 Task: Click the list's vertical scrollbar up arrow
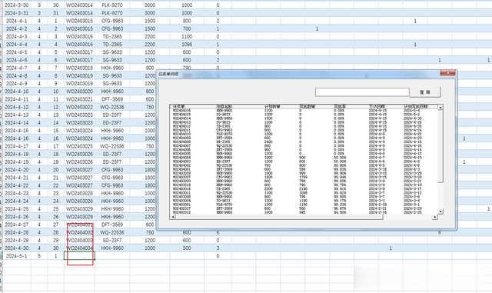(x=440, y=108)
